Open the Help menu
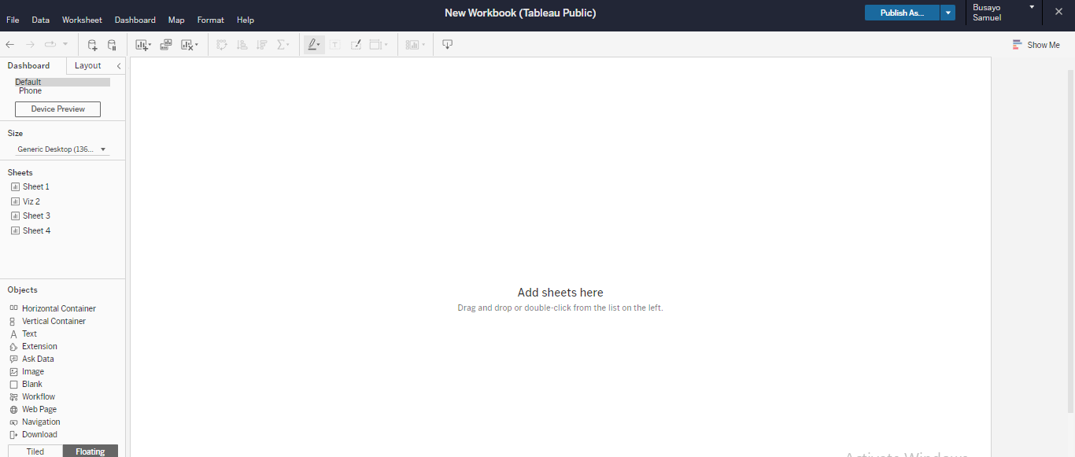The image size is (1075, 457). (246, 20)
